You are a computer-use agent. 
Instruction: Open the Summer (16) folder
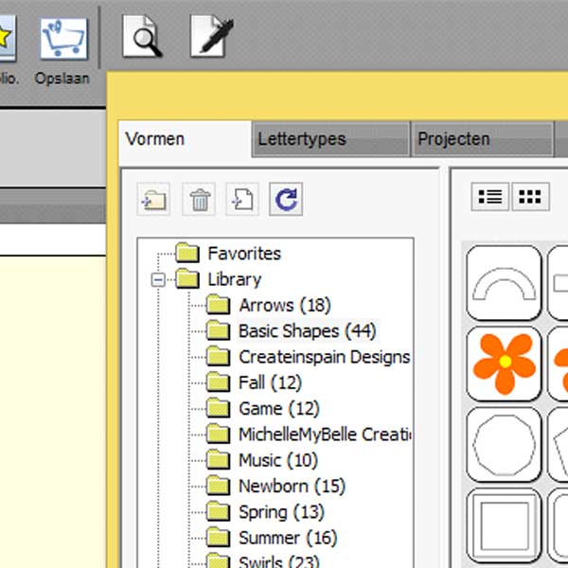[272, 538]
